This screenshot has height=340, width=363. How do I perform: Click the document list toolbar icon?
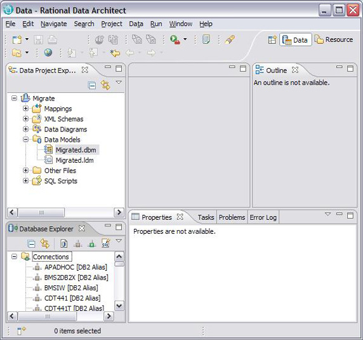206,39
